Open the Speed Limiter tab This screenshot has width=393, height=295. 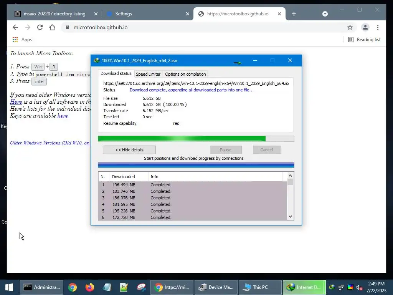[148, 74]
